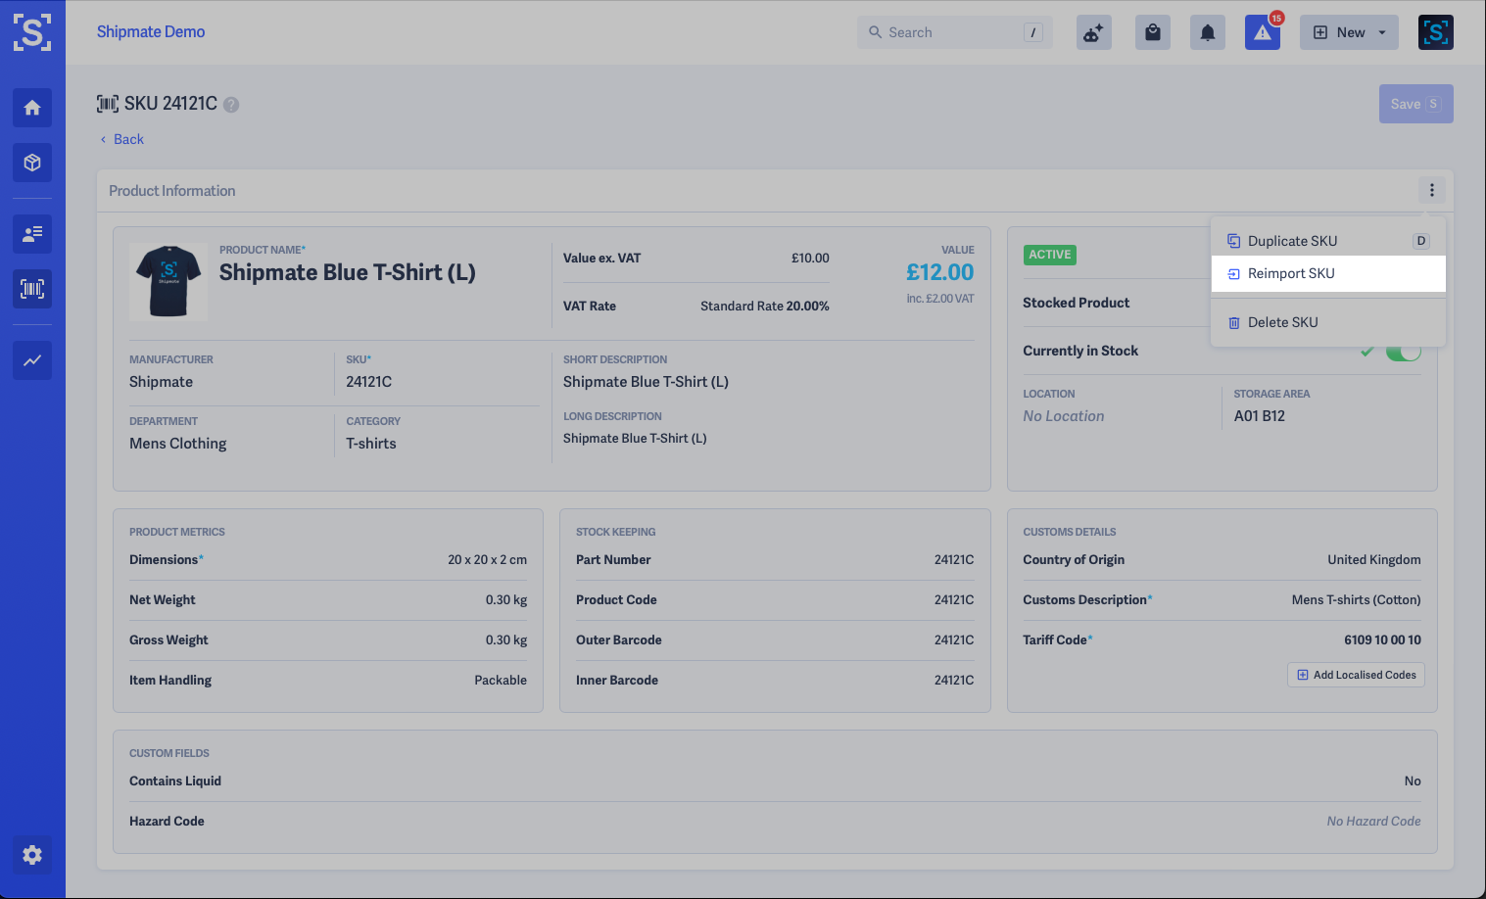Open the SKU barcode icon in sidebar

tap(32, 289)
